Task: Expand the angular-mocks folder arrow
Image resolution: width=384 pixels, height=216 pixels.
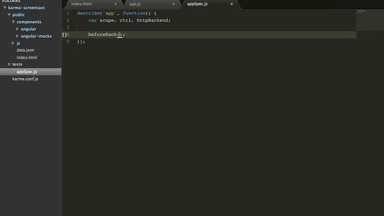Action: (x=17, y=36)
